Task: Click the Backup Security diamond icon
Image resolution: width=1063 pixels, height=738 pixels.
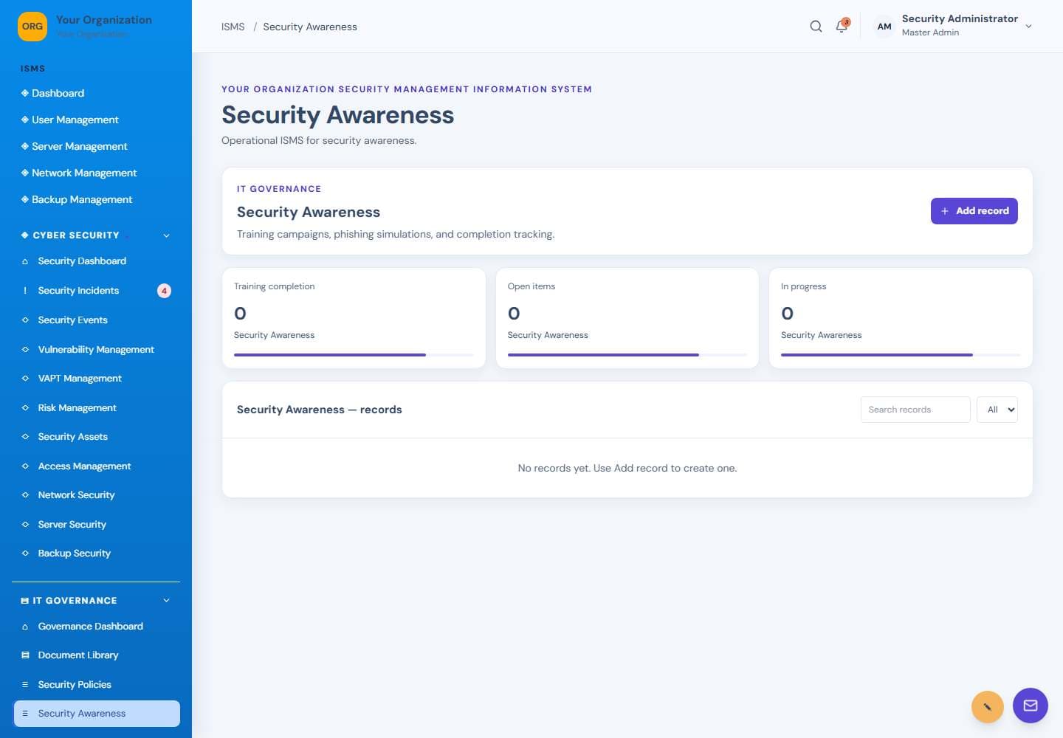Action: coord(25,553)
